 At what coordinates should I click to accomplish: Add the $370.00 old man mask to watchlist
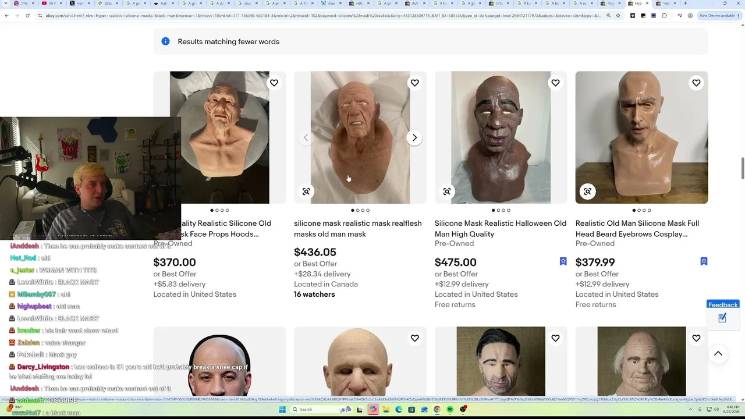point(274,83)
